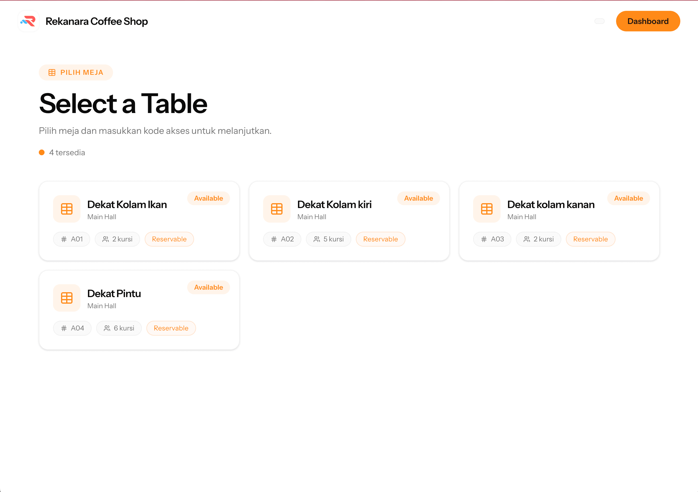The height and width of the screenshot is (492, 698).
Task: Click the Rekanara Coffee Shop title
Action: click(97, 21)
